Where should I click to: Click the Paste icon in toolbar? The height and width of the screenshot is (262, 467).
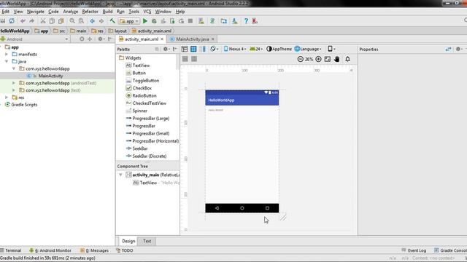coord(61,21)
